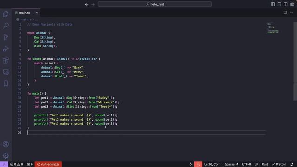Click the Prettier status bar item
The width and height of the screenshot is (297, 167).
pos(279,164)
